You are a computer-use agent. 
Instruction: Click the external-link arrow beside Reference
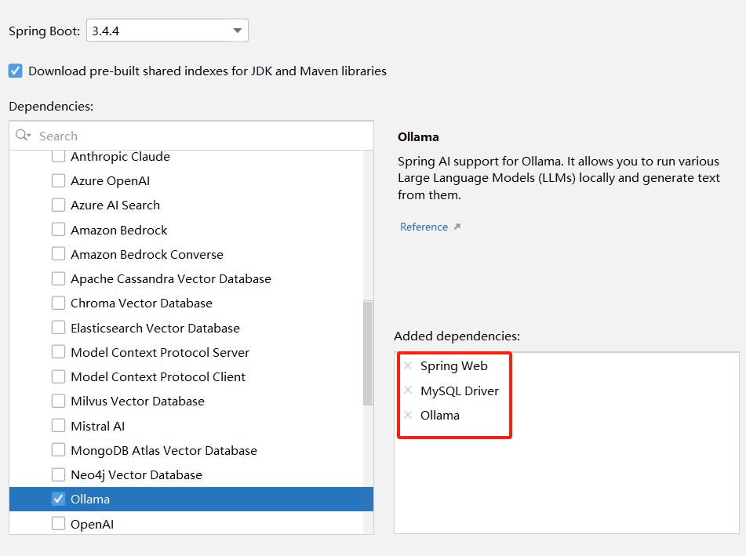pyautogui.click(x=457, y=227)
